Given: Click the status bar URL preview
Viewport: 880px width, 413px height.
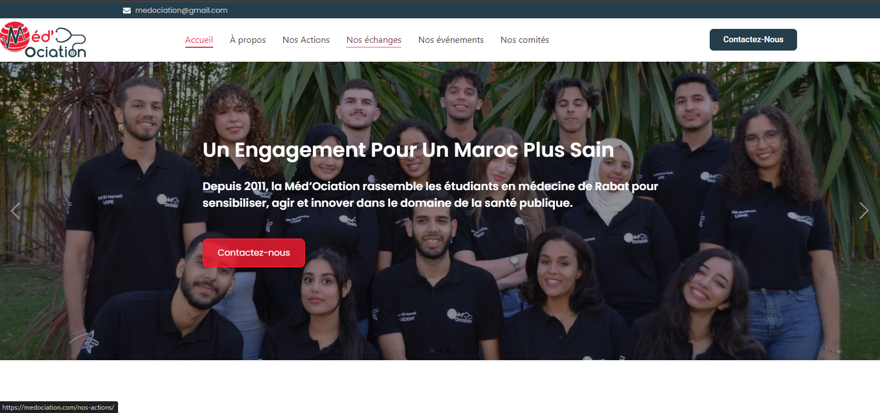Looking at the screenshot, I should [58, 407].
